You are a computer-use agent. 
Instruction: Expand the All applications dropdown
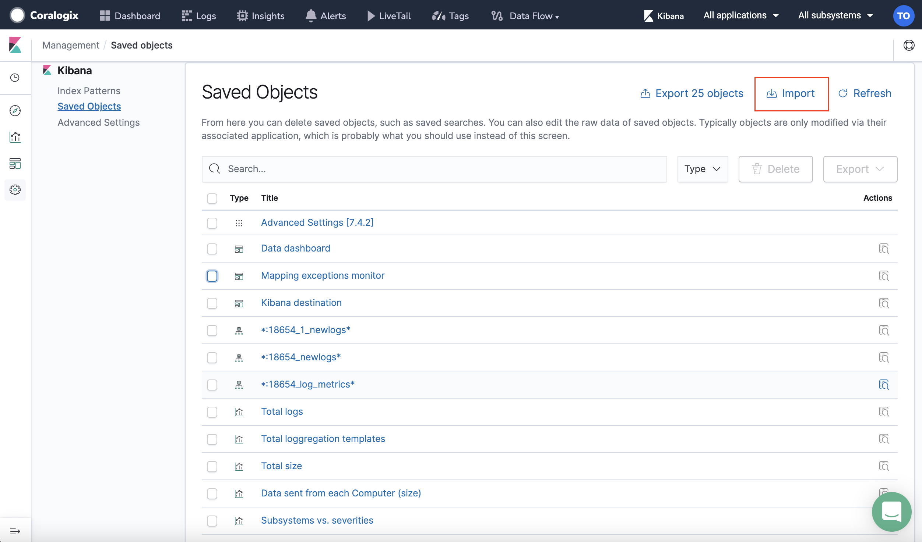click(x=741, y=15)
